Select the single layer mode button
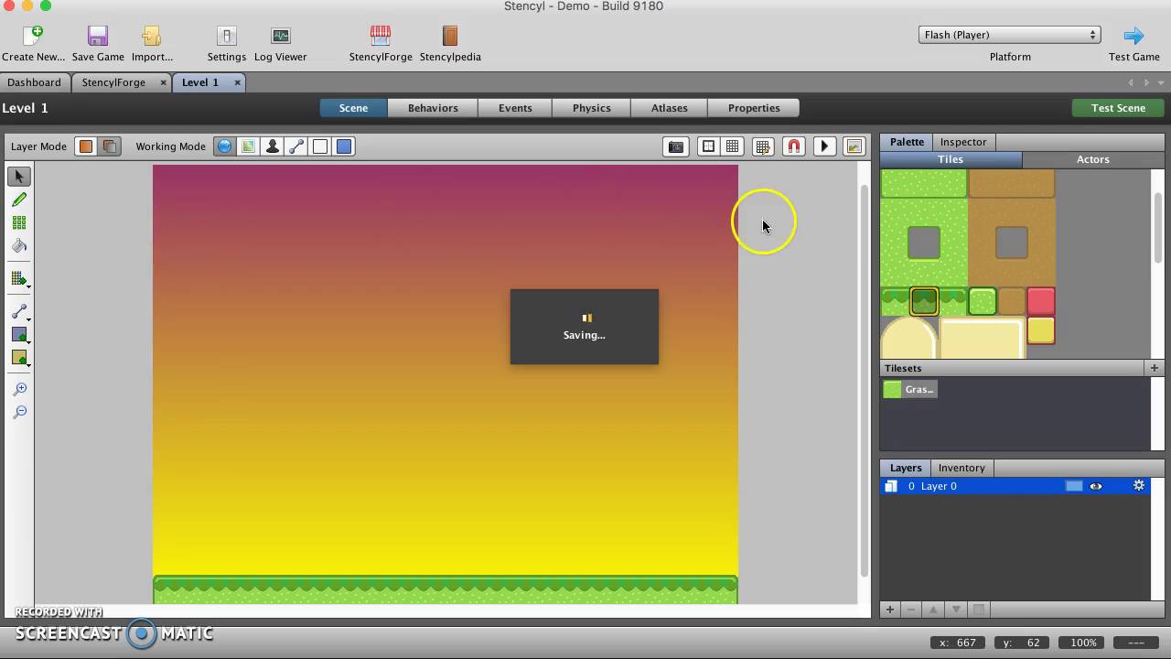The width and height of the screenshot is (1171, 659). pos(85,146)
